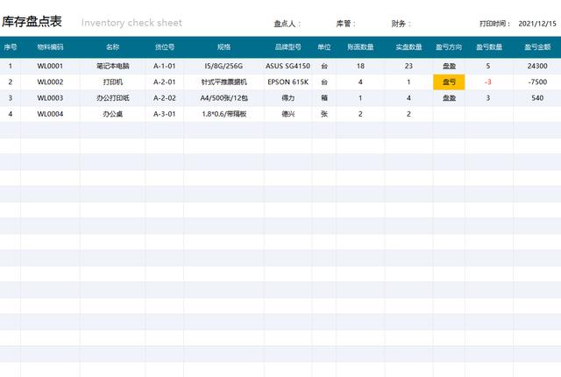Click the Inventory check sheet subtitle
Screen dimensions: 561x377
tap(131, 23)
